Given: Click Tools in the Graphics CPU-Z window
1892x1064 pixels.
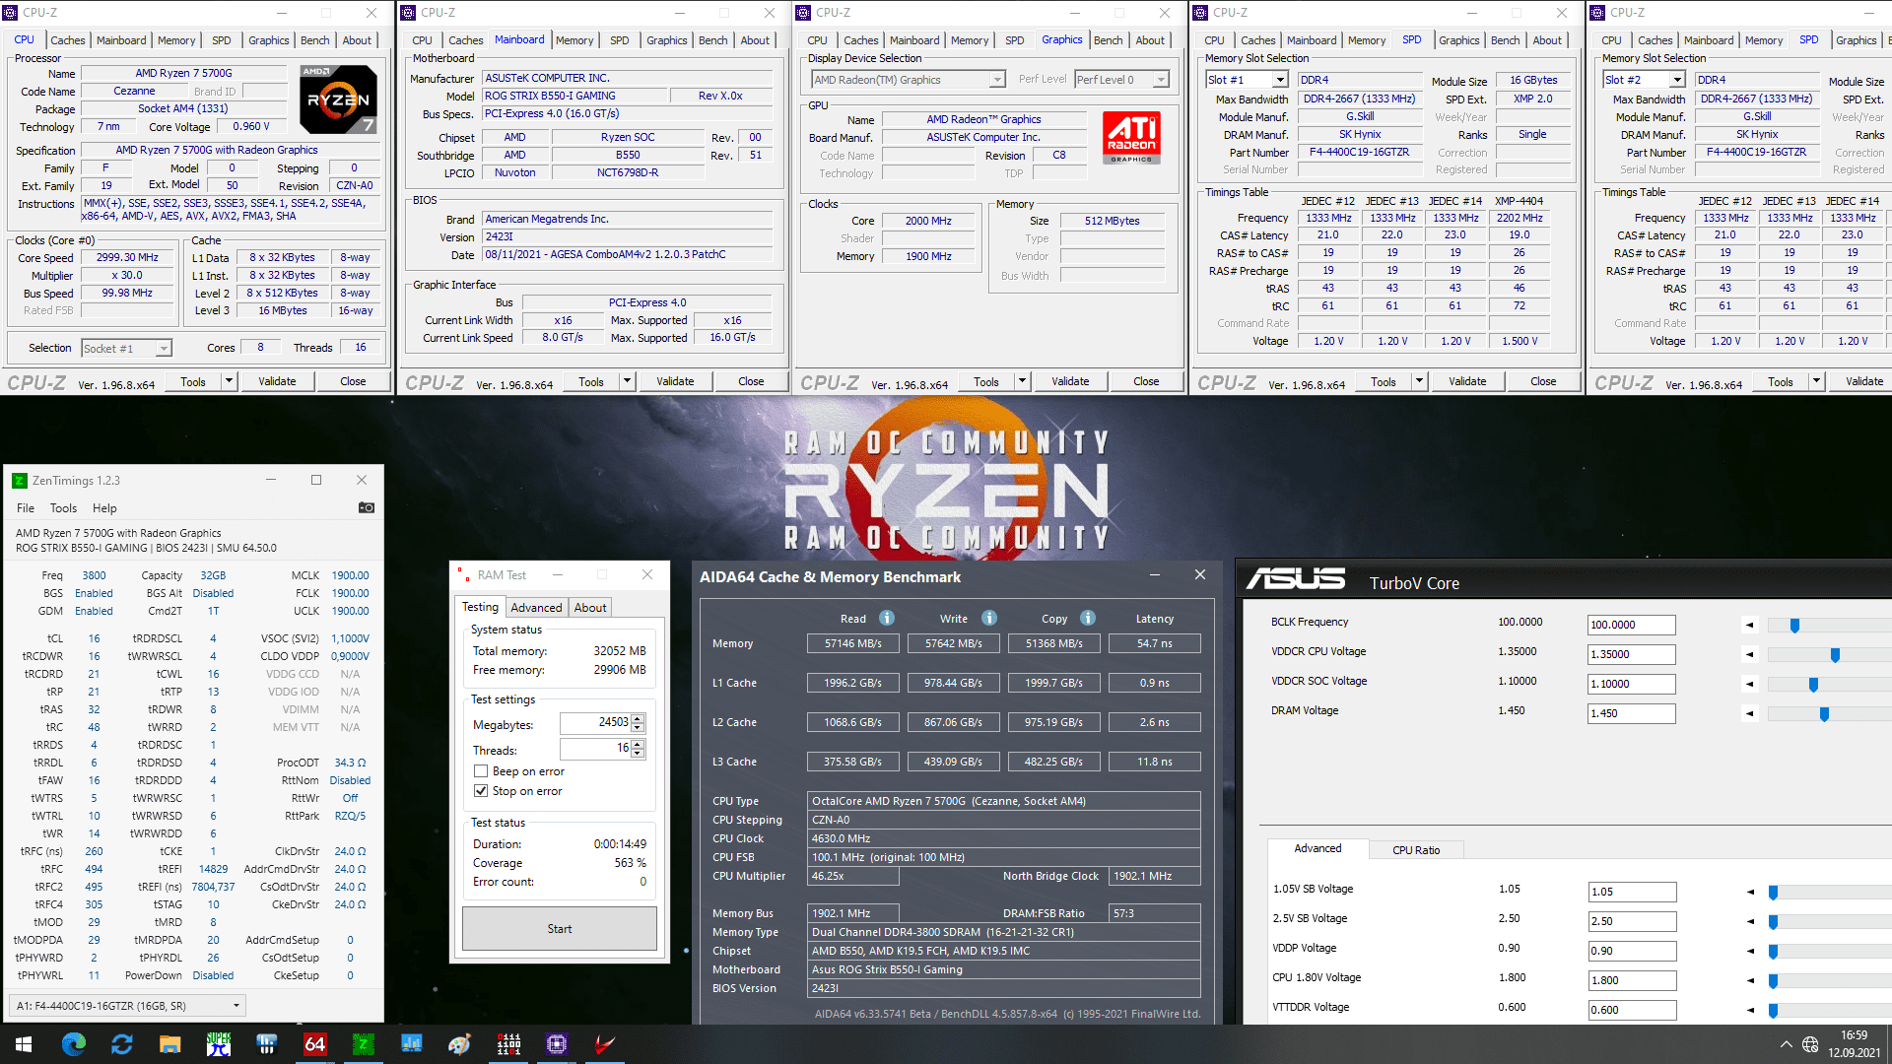Looking at the screenshot, I should click(986, 381).
